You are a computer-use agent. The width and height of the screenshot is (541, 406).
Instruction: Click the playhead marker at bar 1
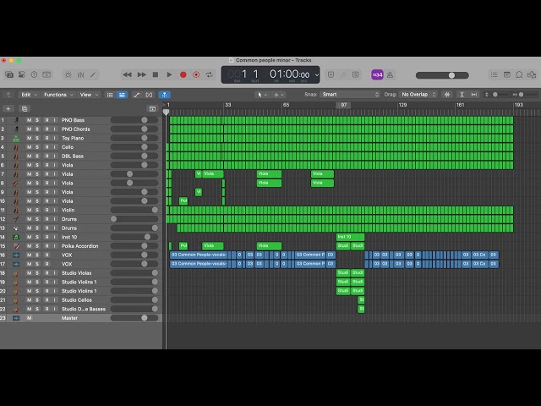(x=167, y=112)
